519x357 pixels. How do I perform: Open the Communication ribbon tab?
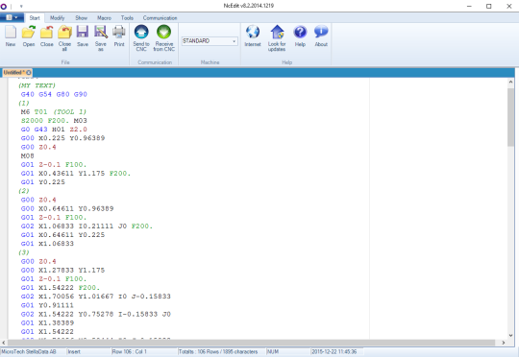pos(160,18)
